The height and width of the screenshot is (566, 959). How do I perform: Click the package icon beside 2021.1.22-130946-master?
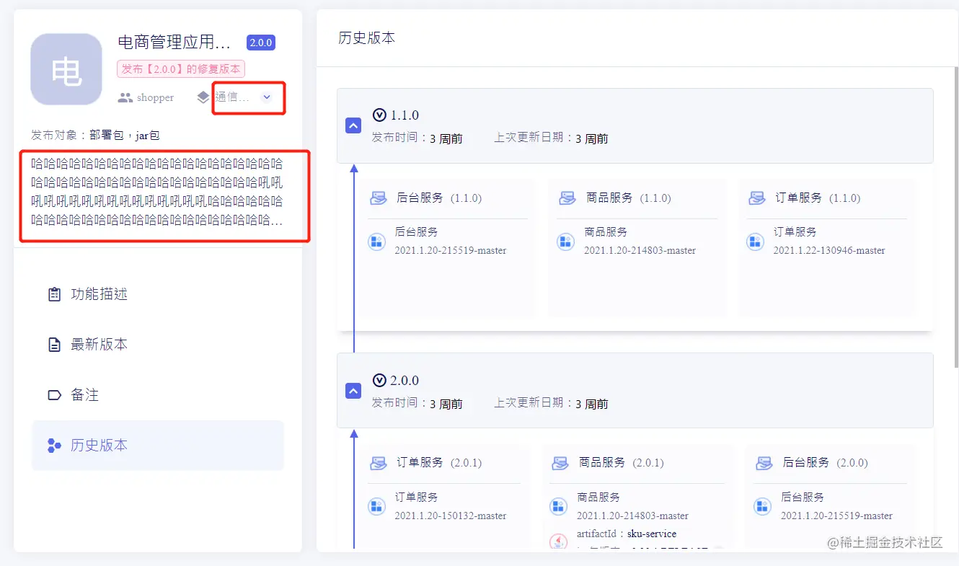tap(755, 242)
